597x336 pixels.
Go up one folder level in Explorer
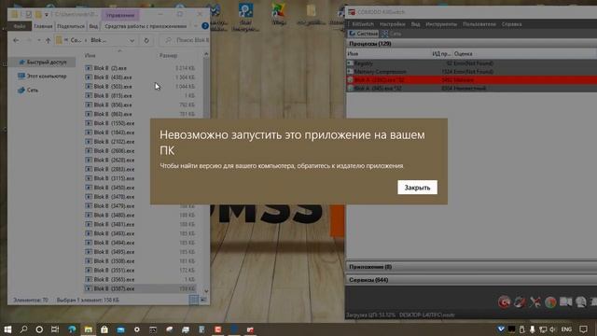(x=48, y=40)
